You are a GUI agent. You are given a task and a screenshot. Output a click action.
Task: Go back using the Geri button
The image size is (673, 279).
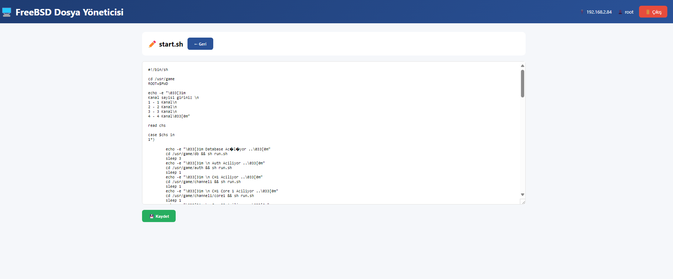(x=200, y=44)
